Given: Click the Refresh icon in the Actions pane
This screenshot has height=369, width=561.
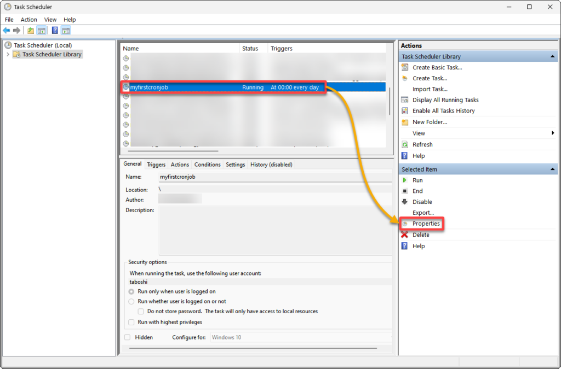Looking at the screenshot, I should pos(404,144).
